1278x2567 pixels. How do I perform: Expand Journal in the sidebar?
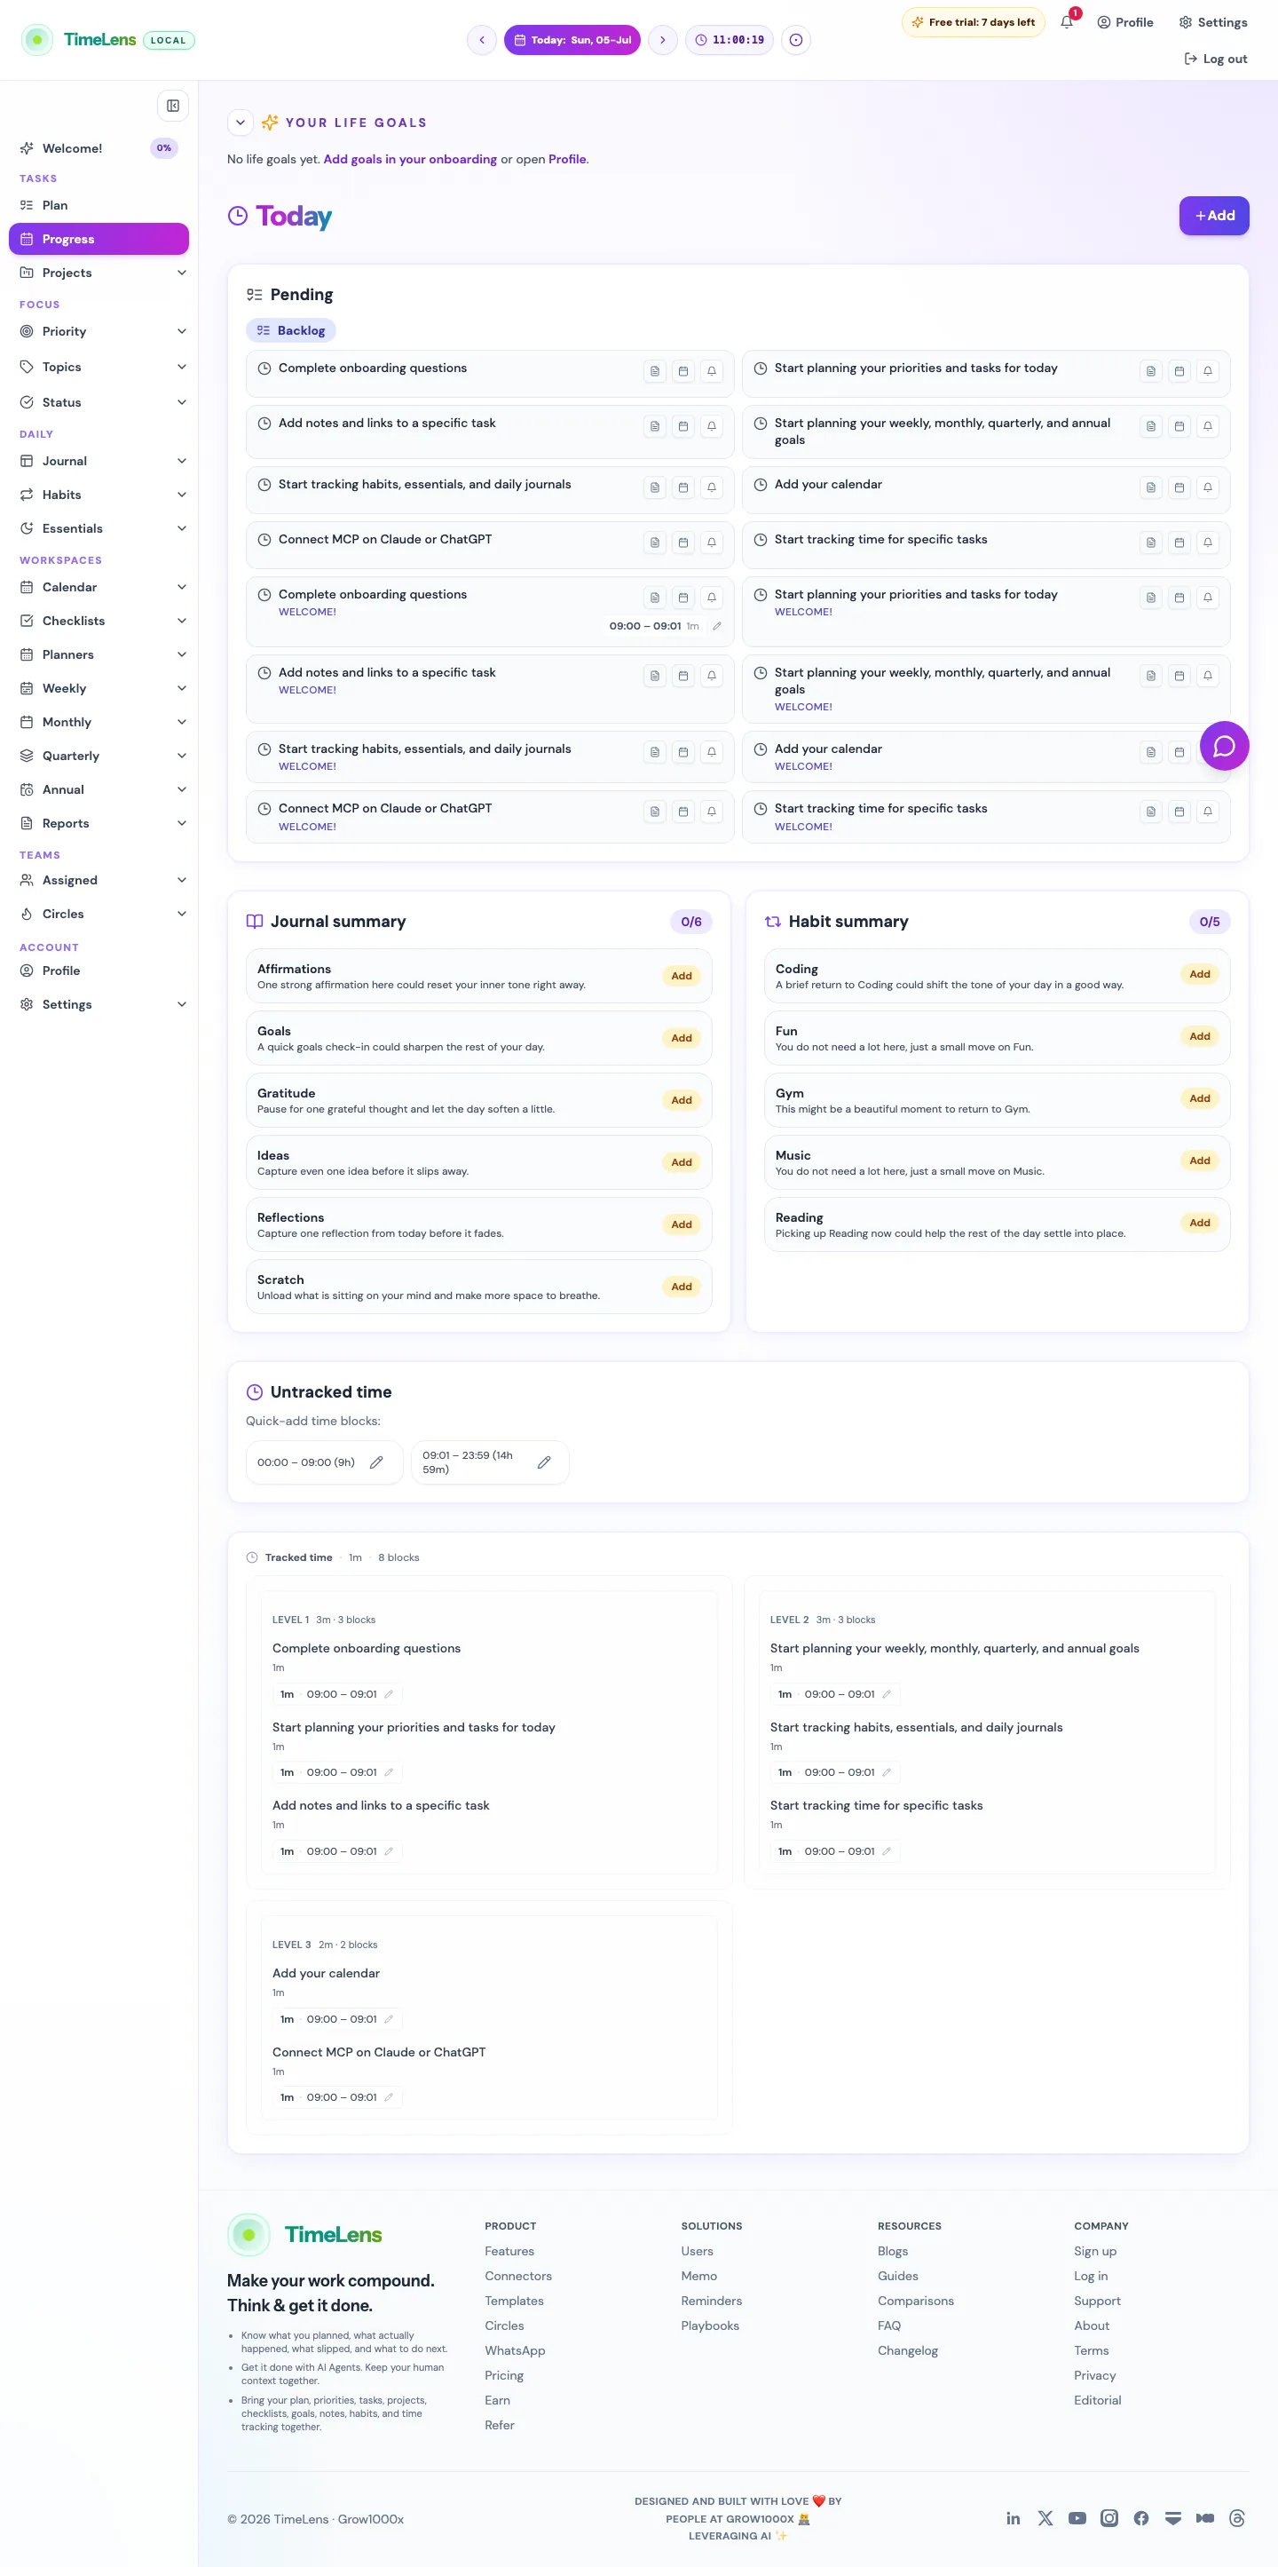[181, 462]
